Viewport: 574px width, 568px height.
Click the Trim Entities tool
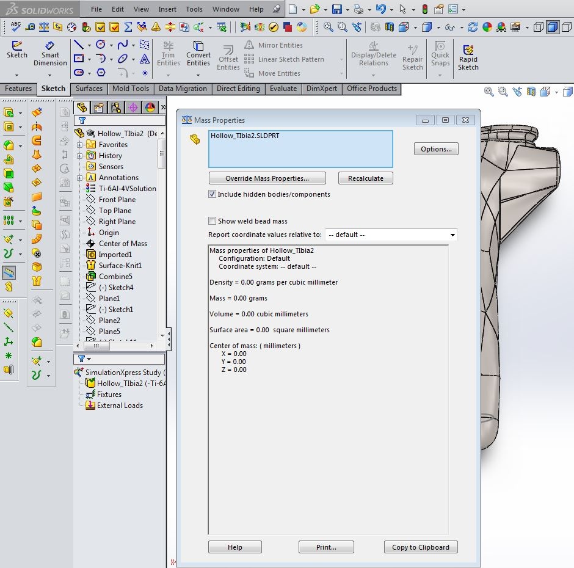click(168, 54)
